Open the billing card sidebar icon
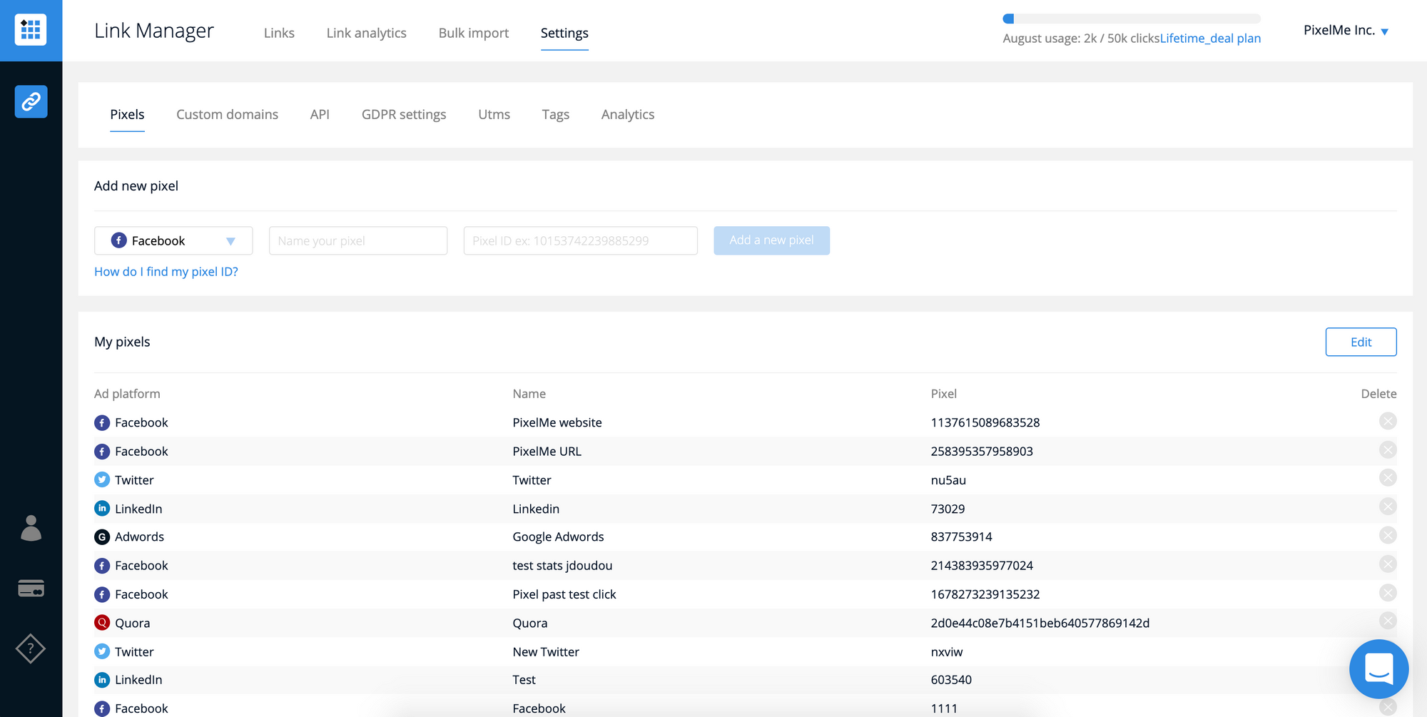 click(x=31, y=589)
